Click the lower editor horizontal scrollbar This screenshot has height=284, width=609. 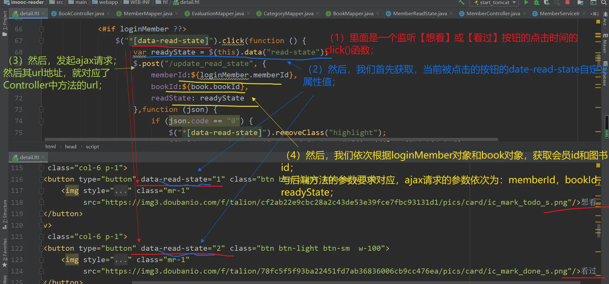coord(356,282)
